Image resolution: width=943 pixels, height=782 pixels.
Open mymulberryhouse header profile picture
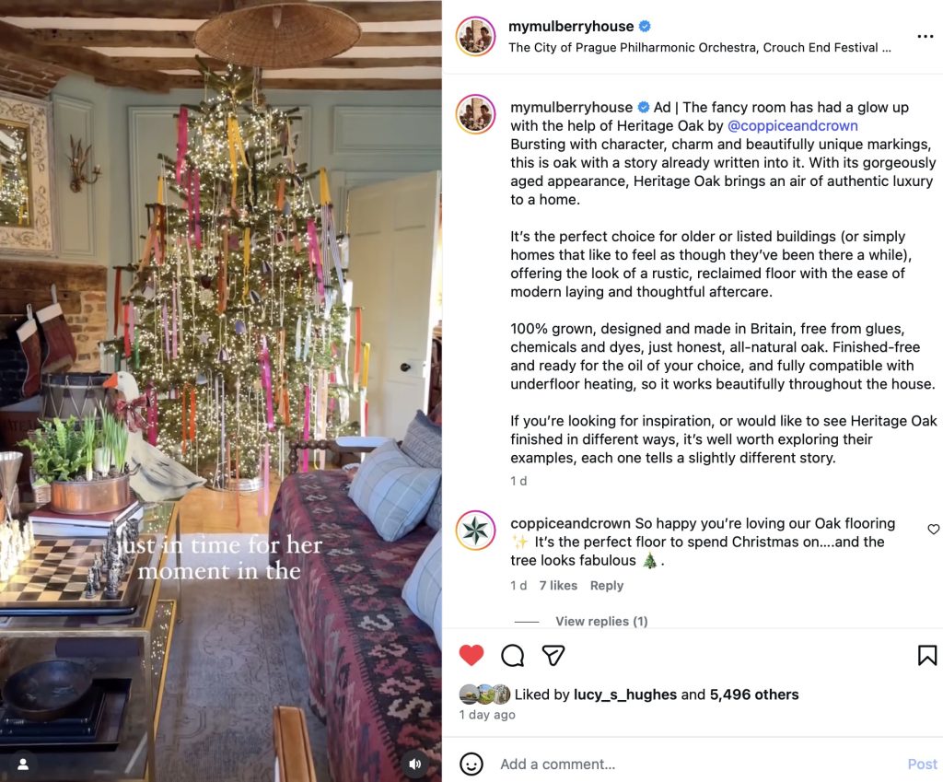point(476,36)
